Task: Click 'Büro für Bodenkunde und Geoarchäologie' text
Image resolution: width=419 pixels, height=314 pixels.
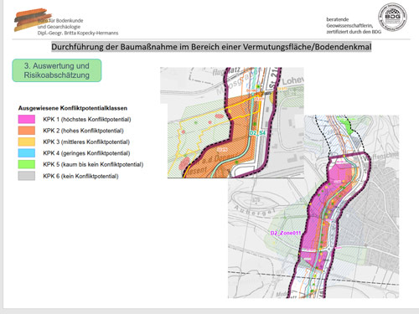Action: pyautogui.click(x=60, y=23)
